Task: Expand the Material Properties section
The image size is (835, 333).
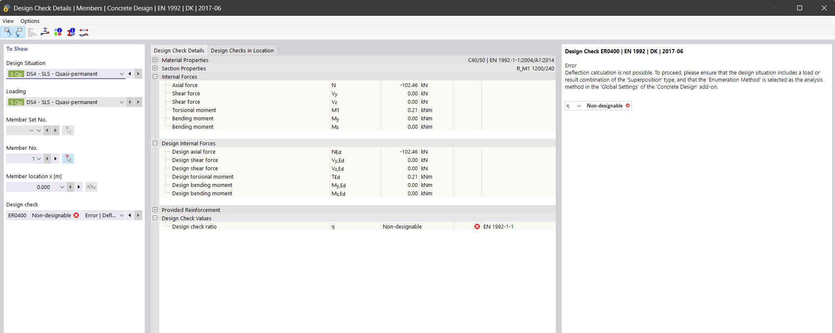Action: [155, 60]
